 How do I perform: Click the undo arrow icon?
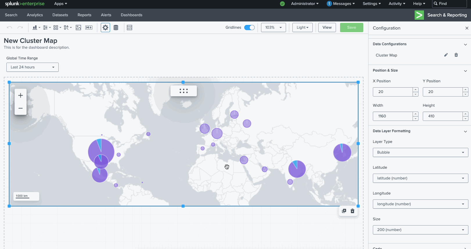pos(9,28)
